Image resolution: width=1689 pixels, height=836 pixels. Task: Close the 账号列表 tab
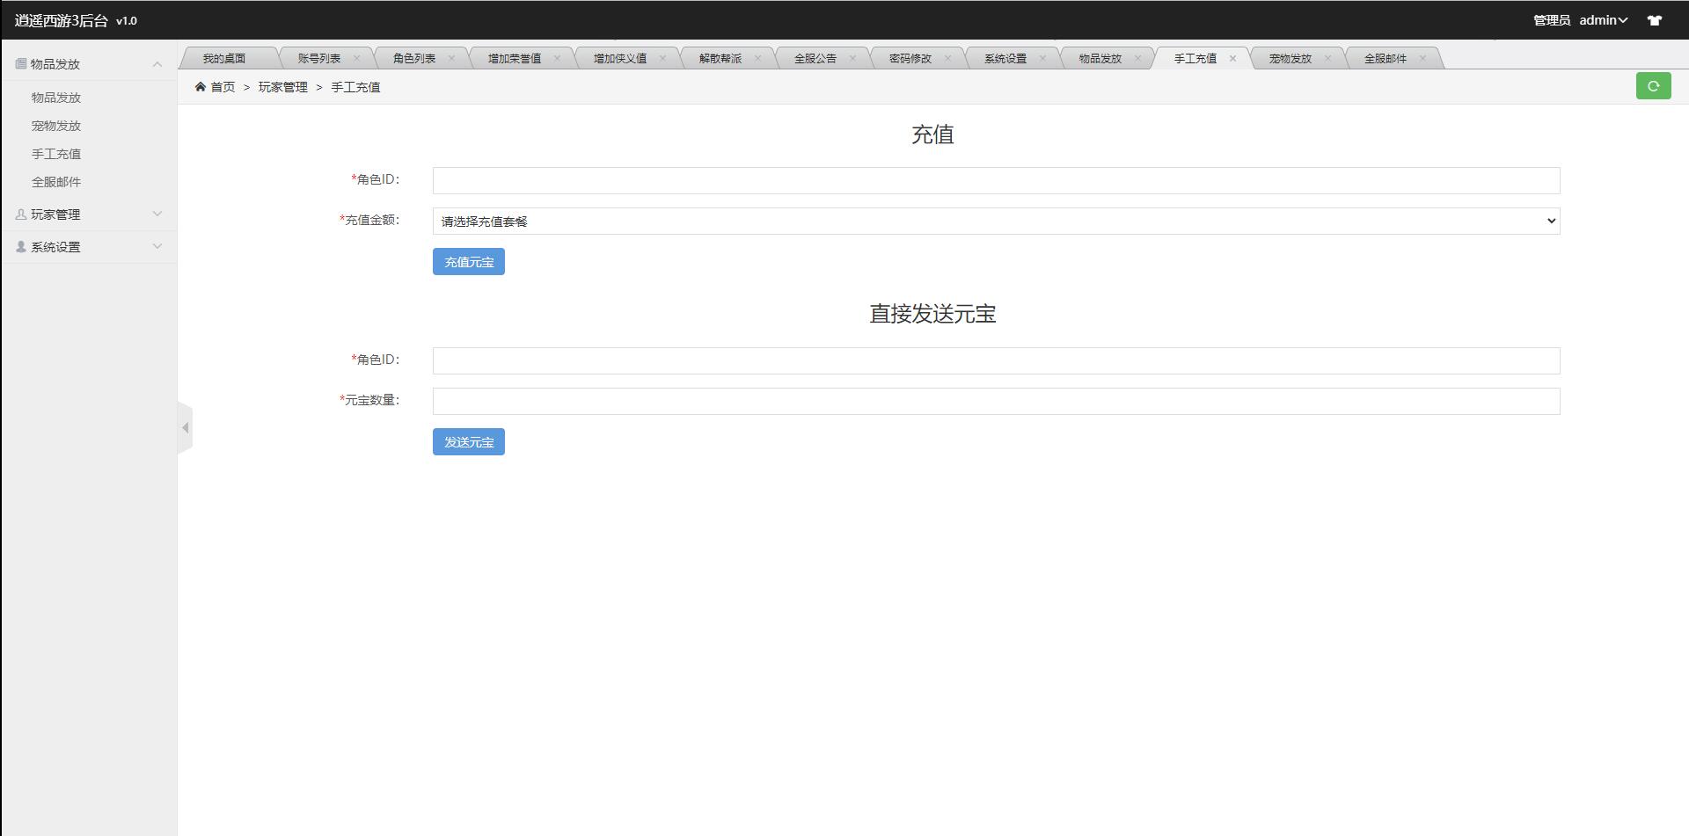point(357,57)
